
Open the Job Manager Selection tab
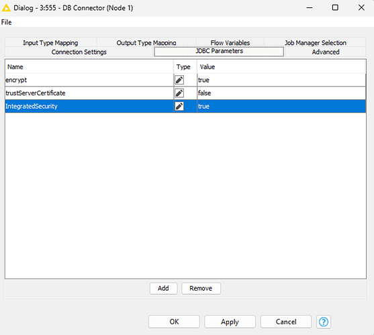[316, 43]
